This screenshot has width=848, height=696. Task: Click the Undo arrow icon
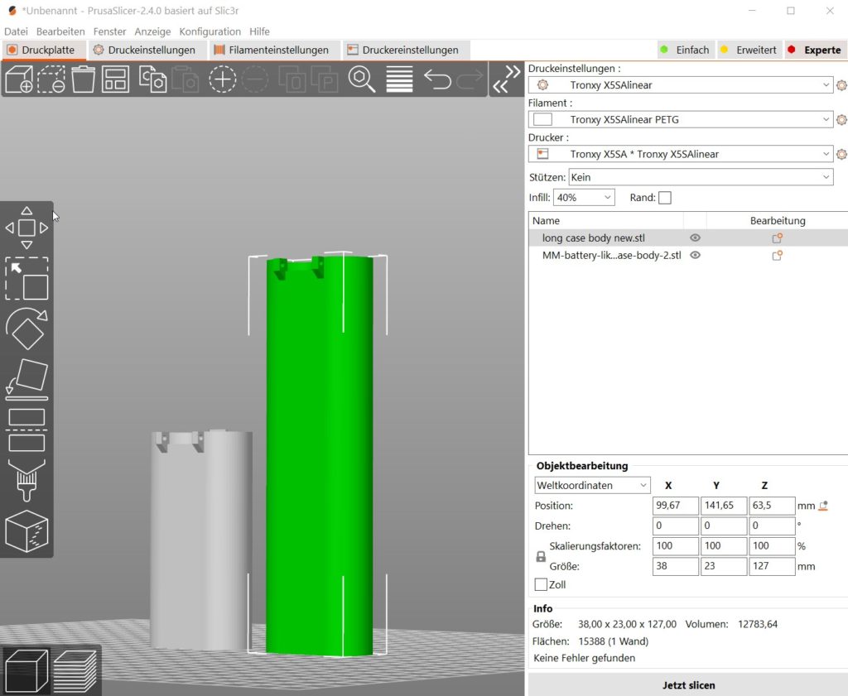(x=437, y=79)
